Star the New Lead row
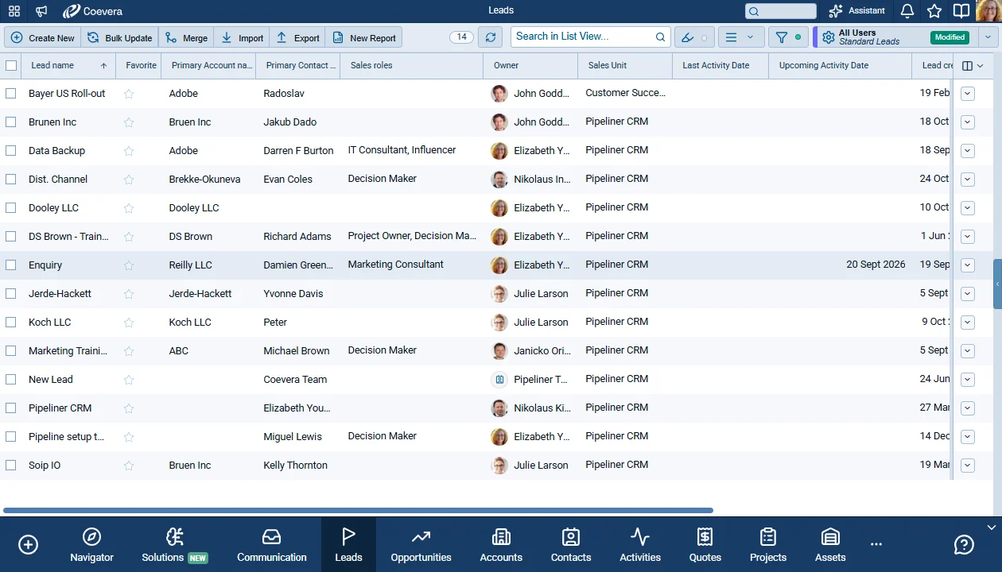Viewport: 1002px width, 572px height. [129, 380]
